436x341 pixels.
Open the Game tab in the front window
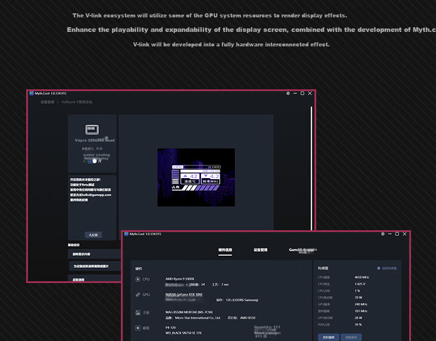pos(302,250)
